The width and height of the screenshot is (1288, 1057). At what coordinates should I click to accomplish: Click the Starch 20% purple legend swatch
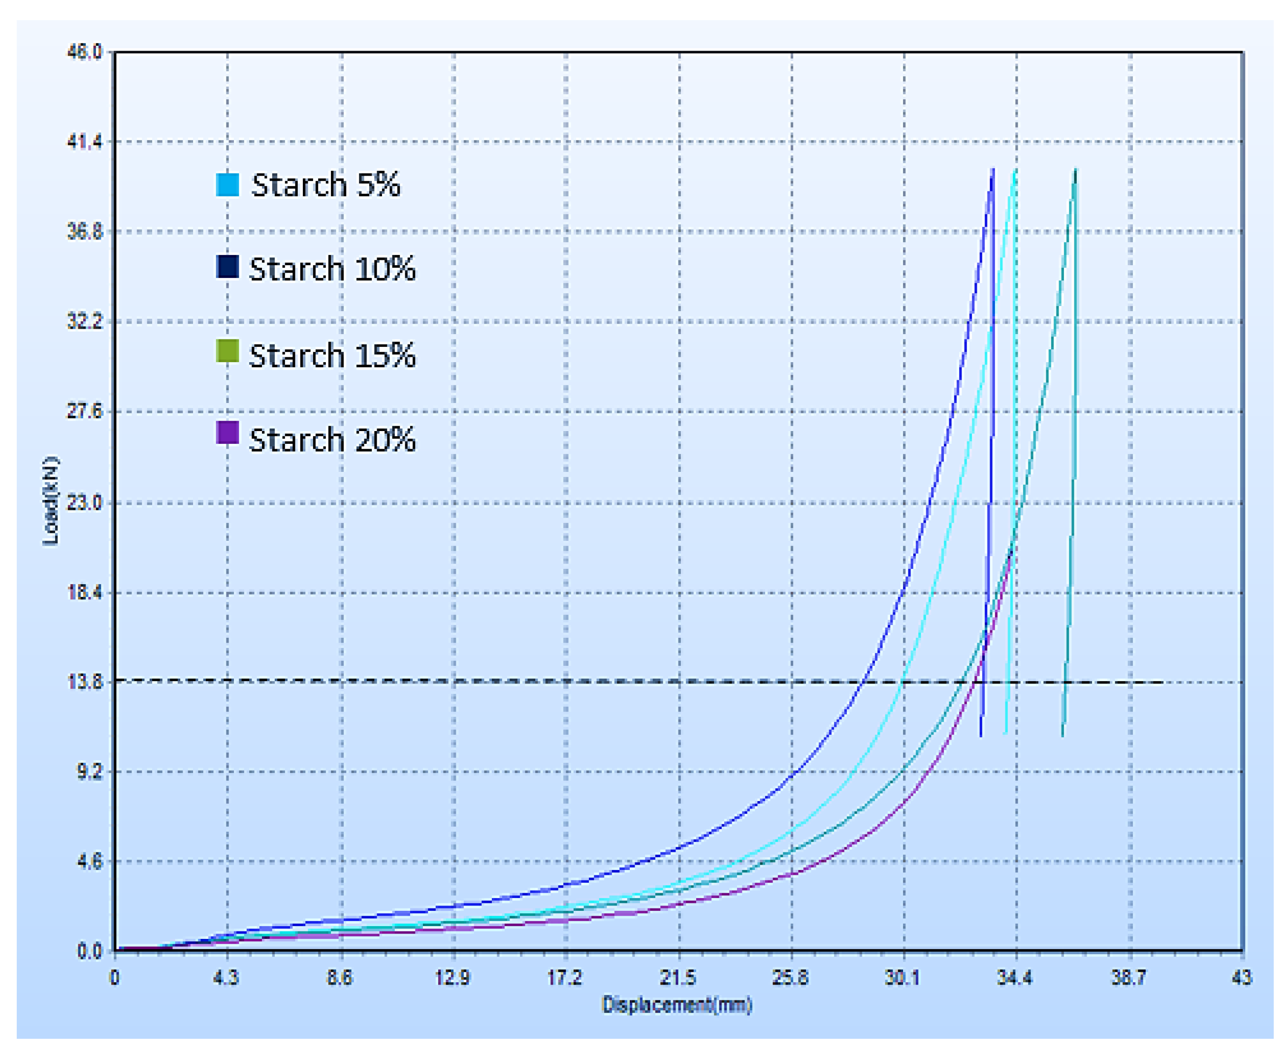(x=227, y=433)
